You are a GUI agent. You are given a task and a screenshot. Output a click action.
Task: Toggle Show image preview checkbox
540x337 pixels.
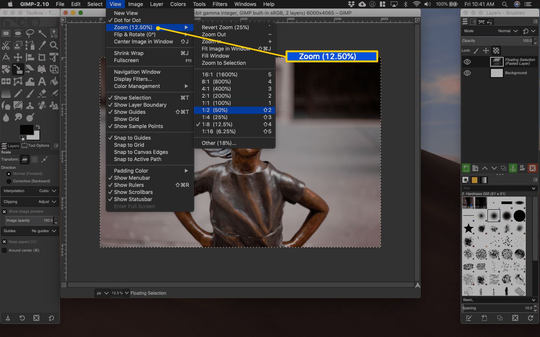point(4,212)
